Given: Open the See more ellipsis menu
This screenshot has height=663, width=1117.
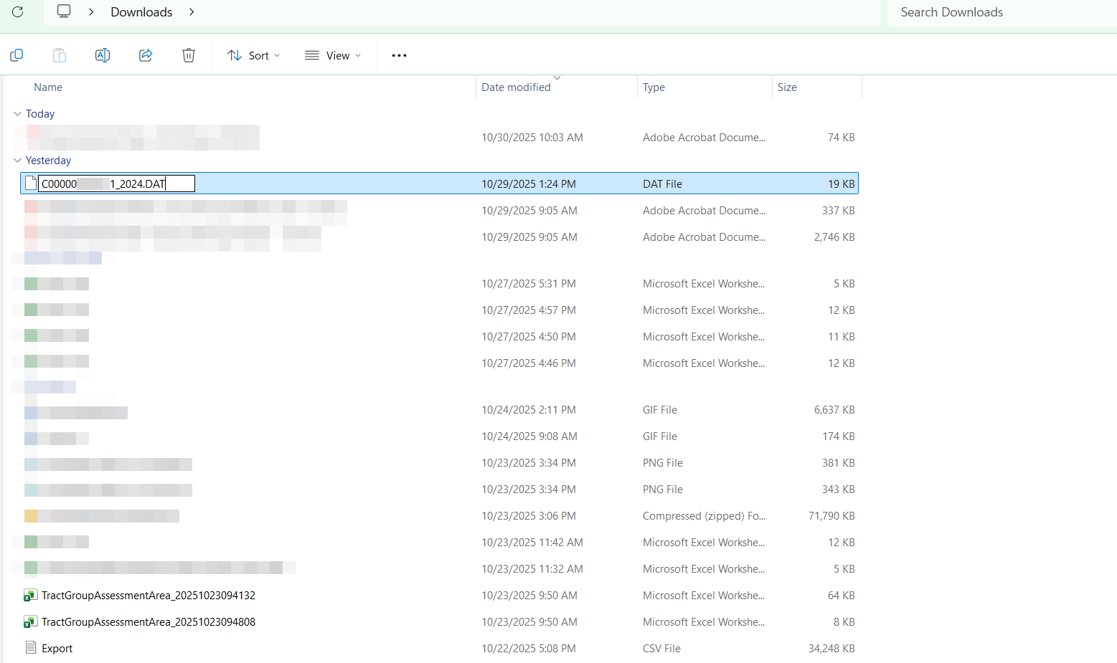Looking at the screenshot, I should pyautogui.click(x=399, y=55).
